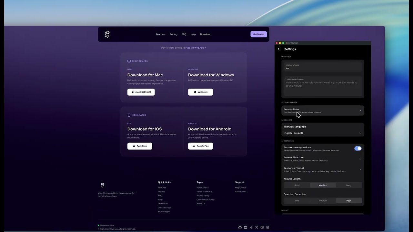The height and width of the screenshot is (232, 413).
Task: Open the Cancellation Policy footer link
Action: coord(206,199)
